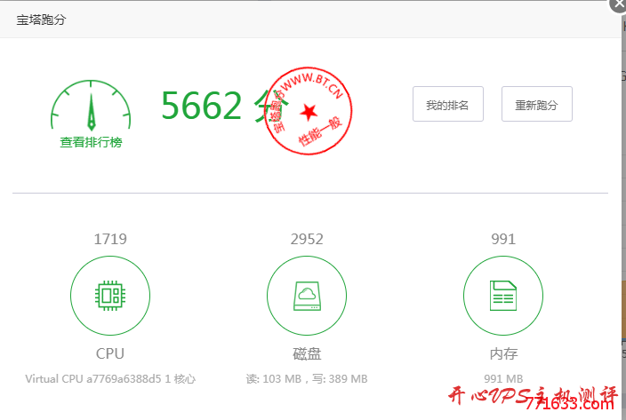This screenshot has width=626, height=420.
Task: Click the 991 MB memory size text
Action: [503, 378]
